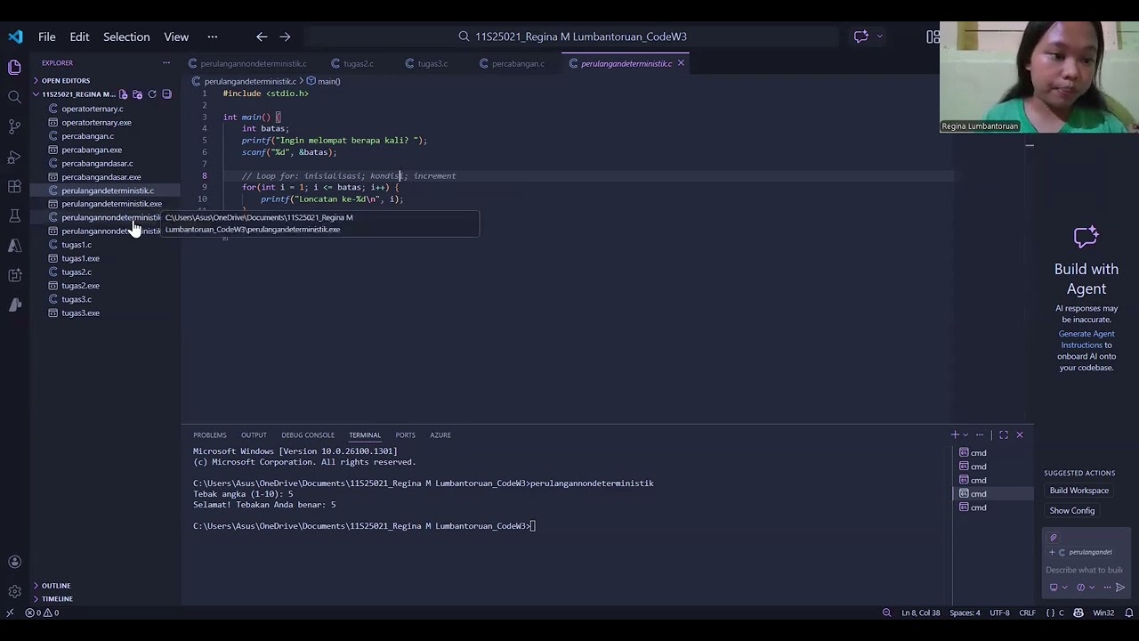Image resolution: width=1139 pixels, height=641 pixels.
Task: Open the Search view in activity bar
Action: click(14, 96)
